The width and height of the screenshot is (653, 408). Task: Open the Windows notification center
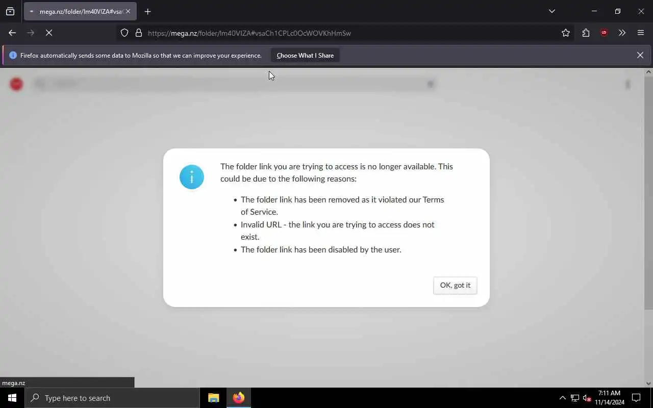[636, 398]
